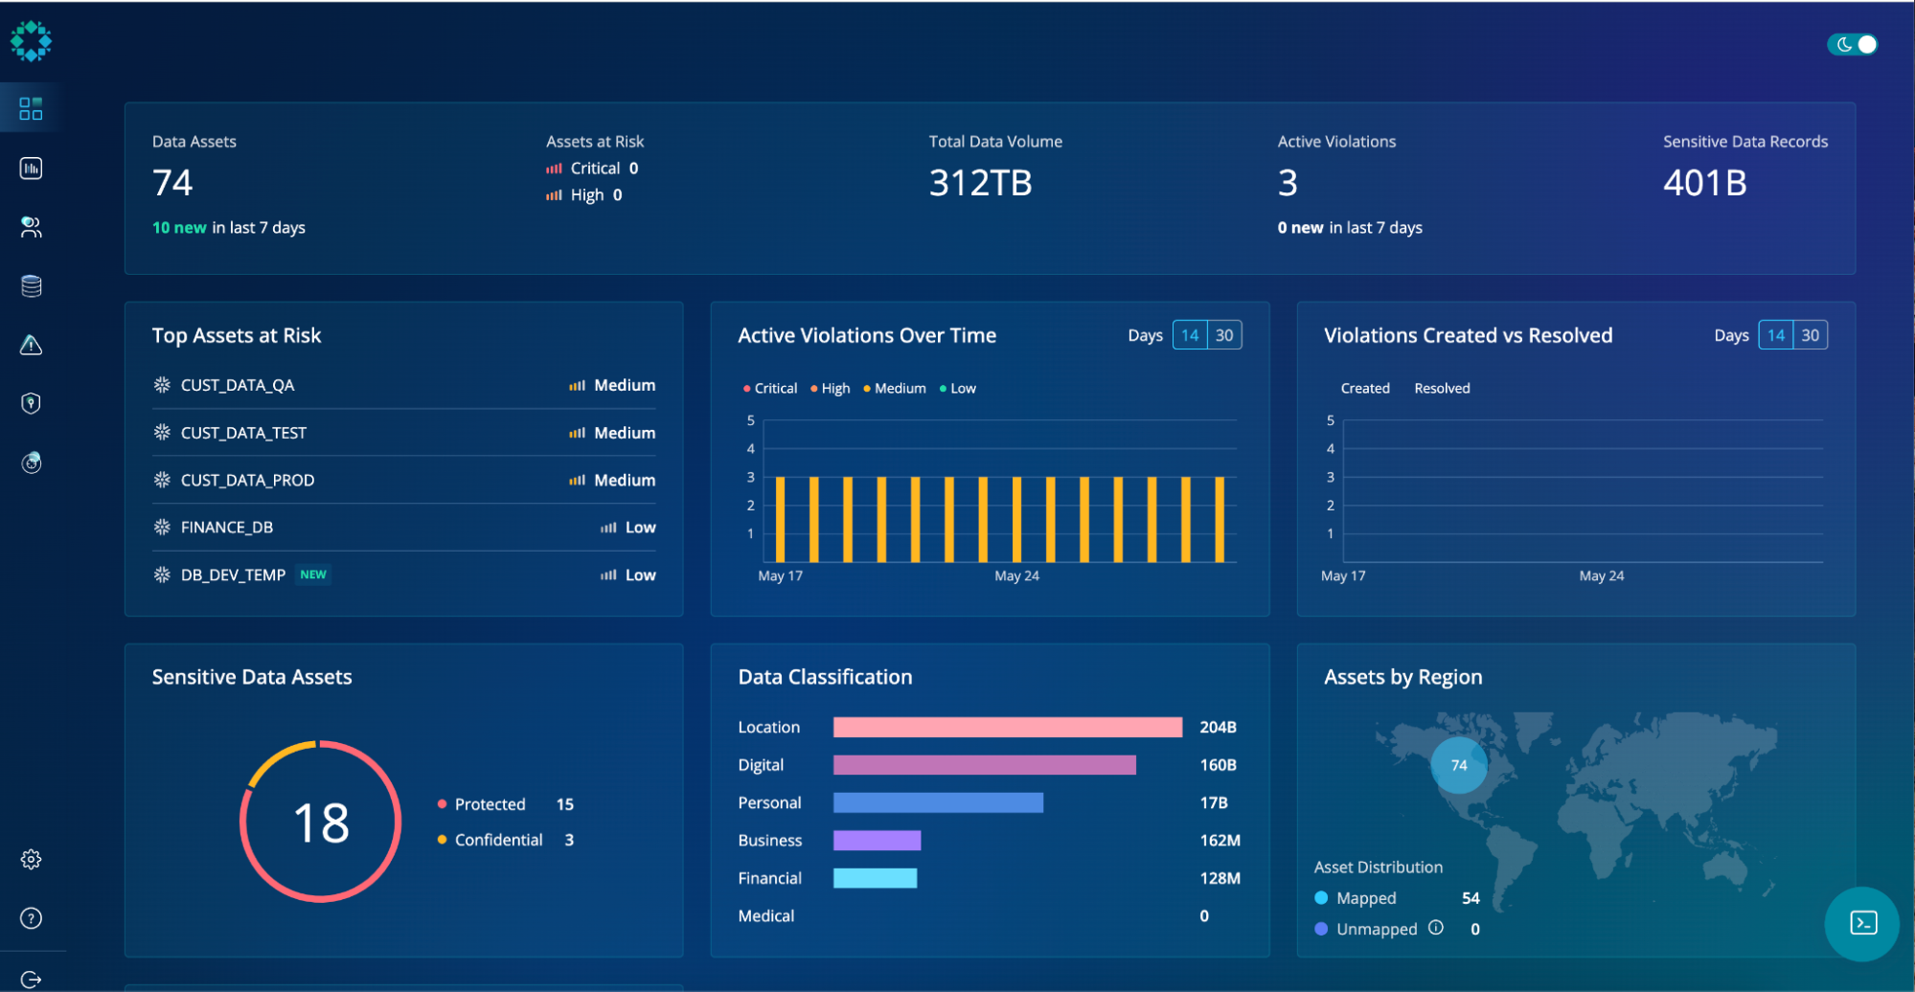Open the chat terminal button at bottom right
Image resolution: width=1915 pixels, height=992 pixels.
click(1861, 923)
